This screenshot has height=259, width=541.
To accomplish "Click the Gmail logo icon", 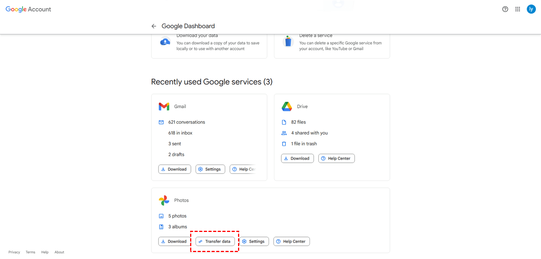I will click(x=164, y=107).
